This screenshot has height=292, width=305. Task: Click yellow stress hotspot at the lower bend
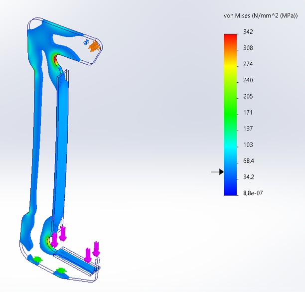(x=48, y=241)
